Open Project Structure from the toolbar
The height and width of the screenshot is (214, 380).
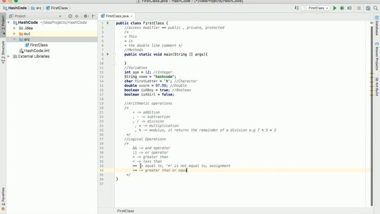(x=368, y=8)
